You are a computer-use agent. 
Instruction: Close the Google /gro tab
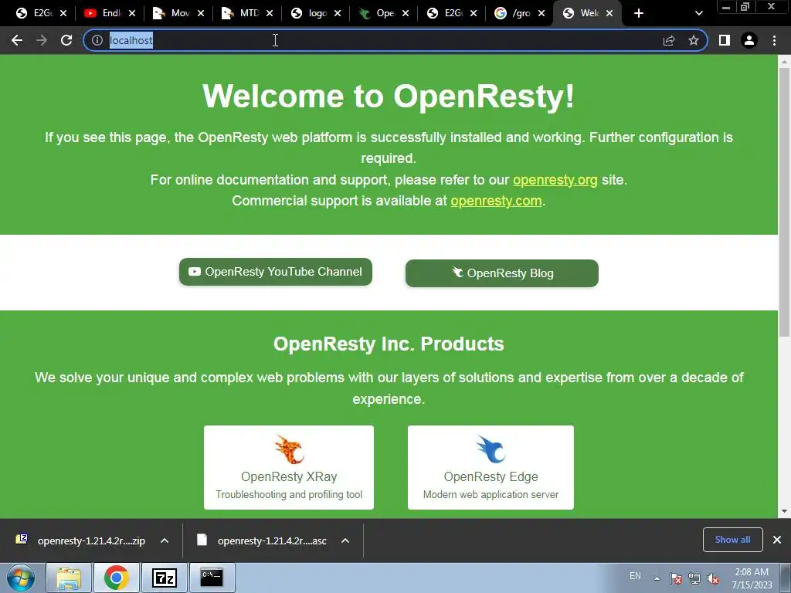click(541, 13)
